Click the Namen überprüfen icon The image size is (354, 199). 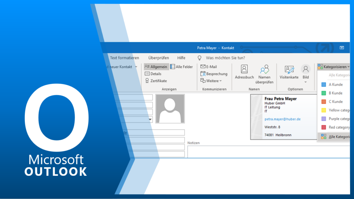(264, 69)
